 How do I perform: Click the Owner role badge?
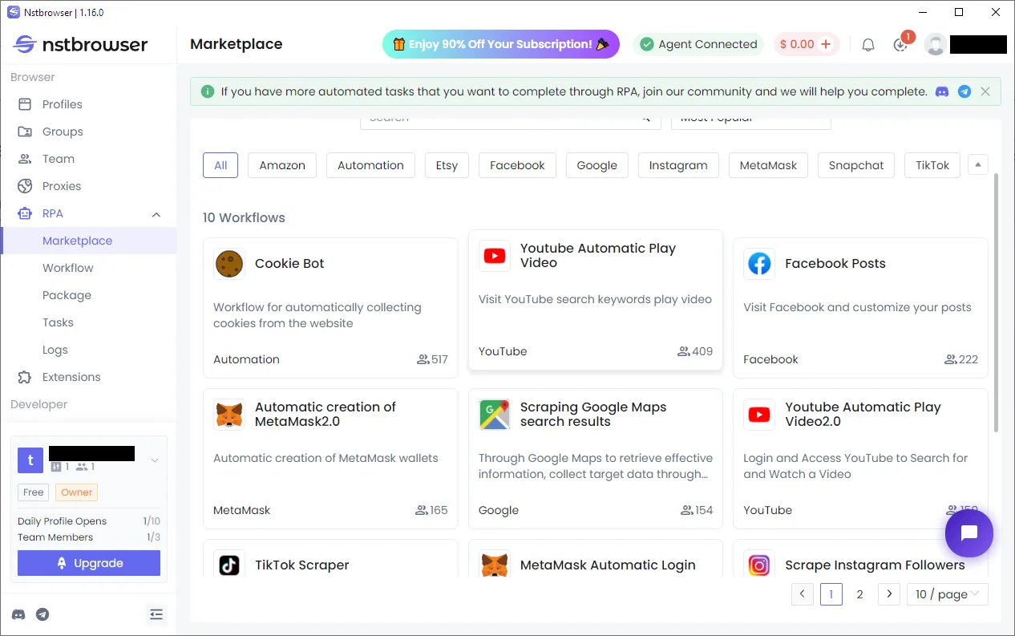click(77, 492)
